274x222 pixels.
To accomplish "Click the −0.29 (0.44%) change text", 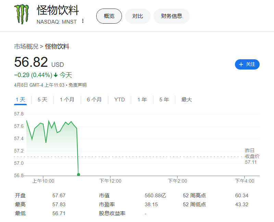I will pyautogui.click(x=33, y=75).
